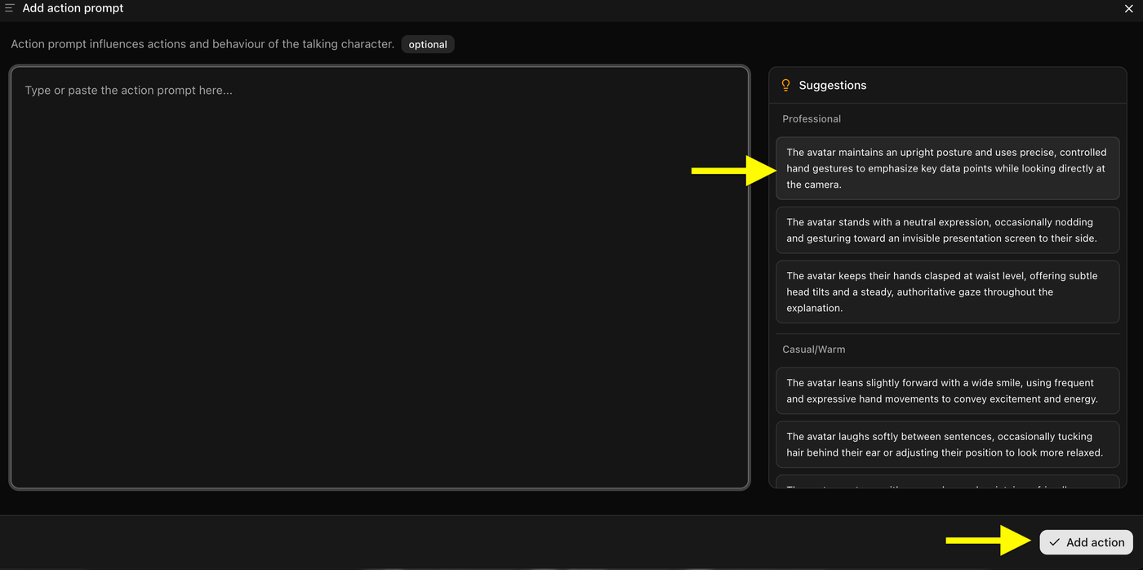This screenshot has height=570, width=1143.
Task: Select the laughs softly between sentences suggestion
Action: [947, 444]
